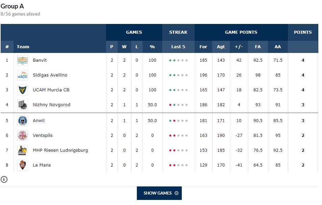Click Banvit's Last 5 streak dots
Image resolution: width=322 pixels, height=205 pixels.
178,60
